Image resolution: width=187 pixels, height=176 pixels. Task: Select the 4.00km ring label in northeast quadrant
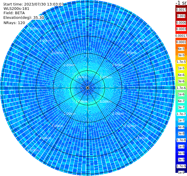coord(142,41)
